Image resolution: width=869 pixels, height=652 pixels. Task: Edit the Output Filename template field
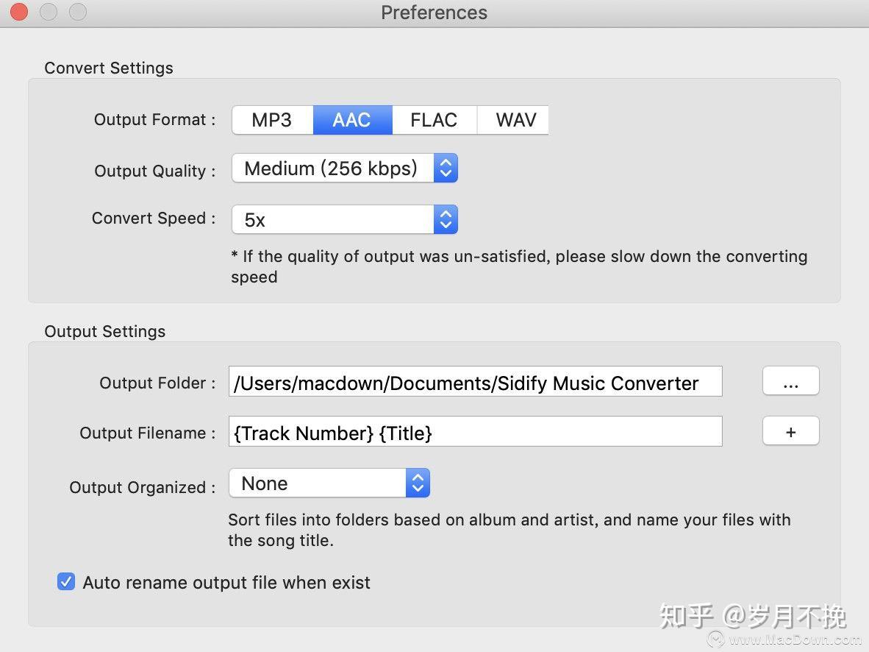pos(475,433)
